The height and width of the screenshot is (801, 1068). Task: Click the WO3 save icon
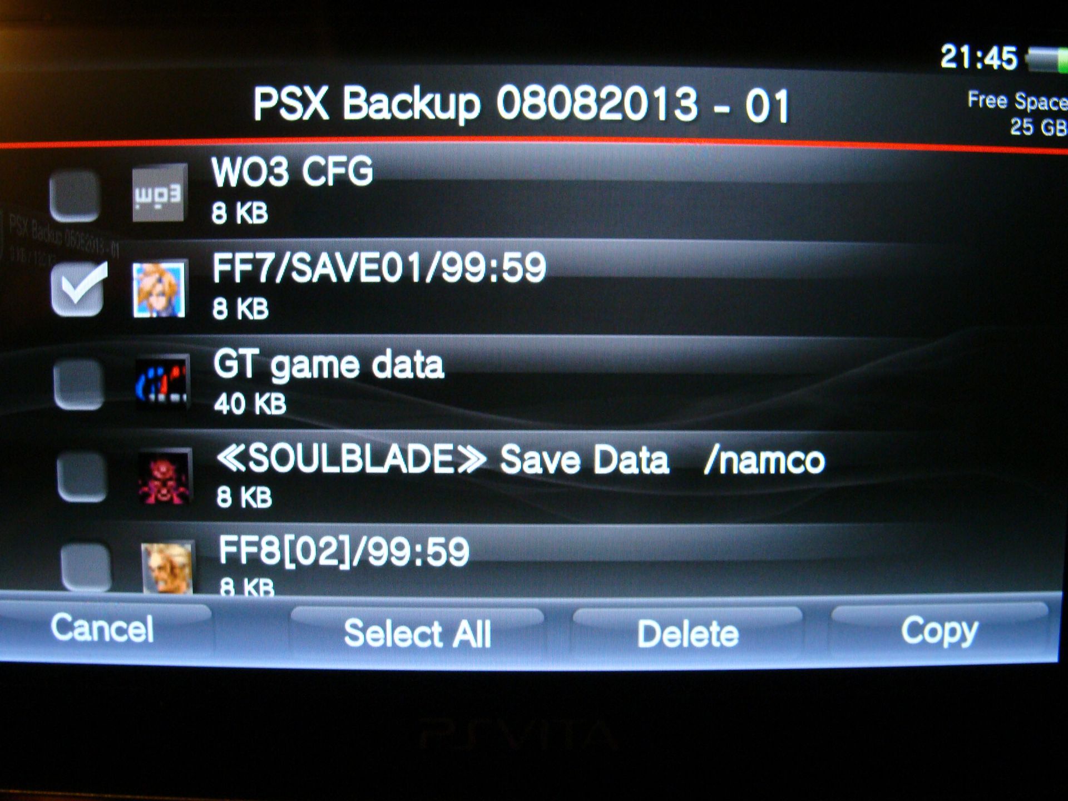159,193
